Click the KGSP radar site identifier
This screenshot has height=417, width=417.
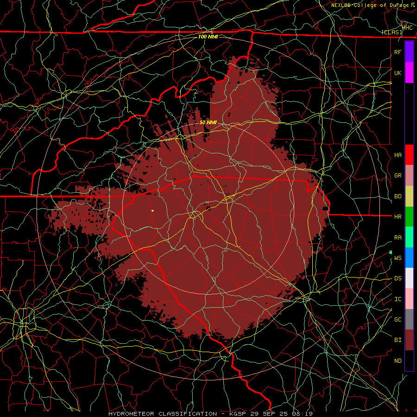point(237,414)
